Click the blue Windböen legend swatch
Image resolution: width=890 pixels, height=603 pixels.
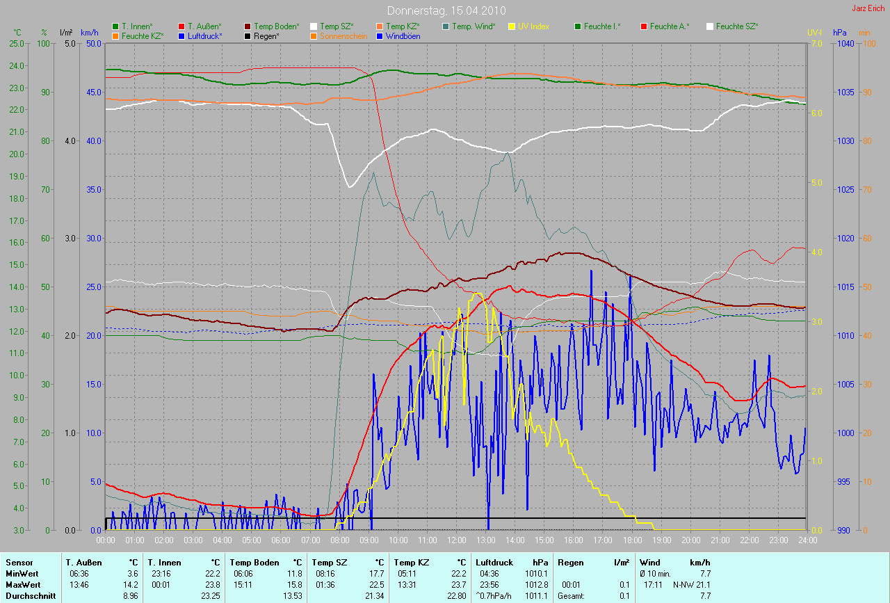coord(380,35)
